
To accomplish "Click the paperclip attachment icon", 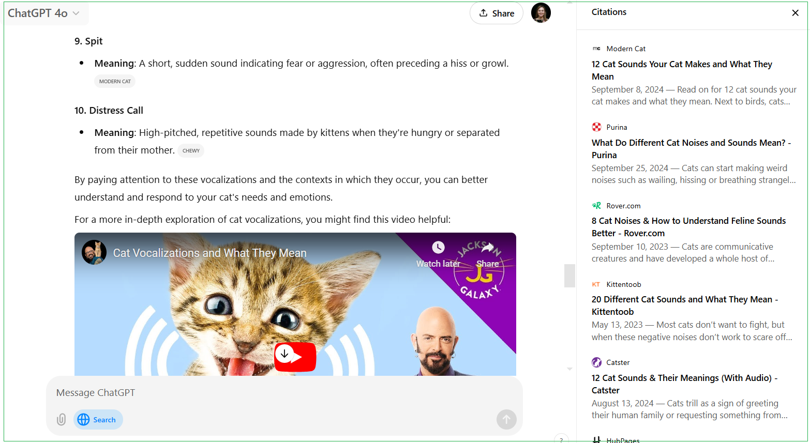I will click(x=61, y=419).
